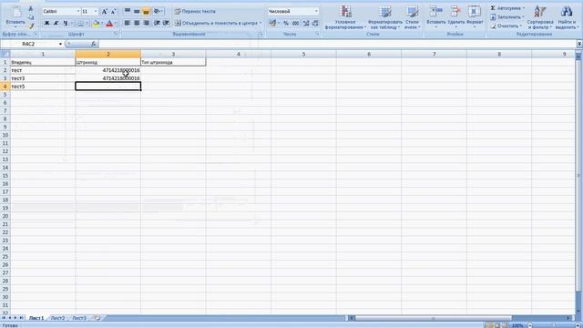The height and width of the screenshot is (328, 583).
Task: Click the zoom slider in status bar
Action: (x=553, y=325)
